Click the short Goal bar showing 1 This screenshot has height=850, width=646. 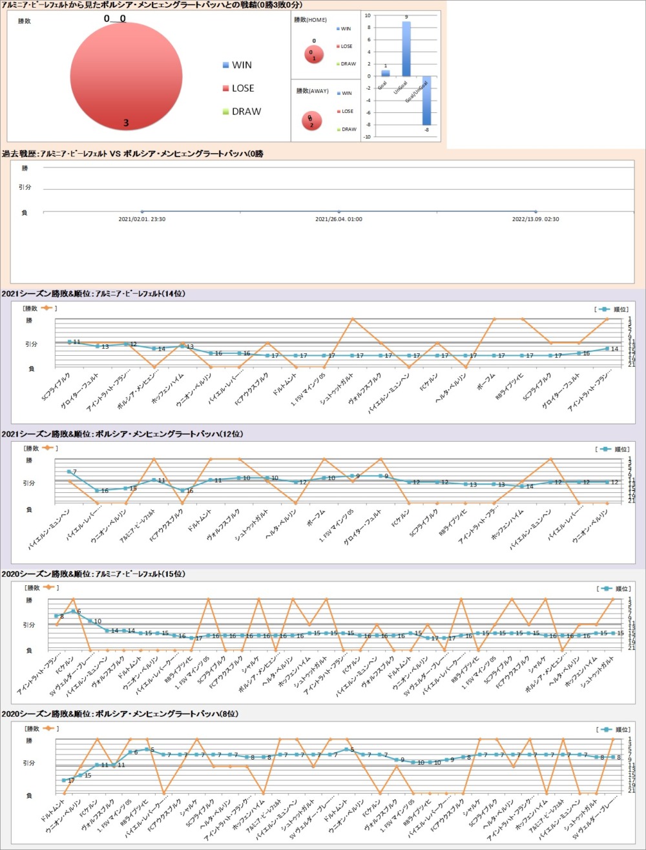[386, 73]
